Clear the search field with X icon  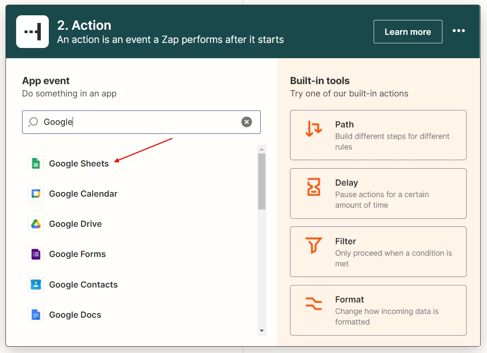[247, 122]
